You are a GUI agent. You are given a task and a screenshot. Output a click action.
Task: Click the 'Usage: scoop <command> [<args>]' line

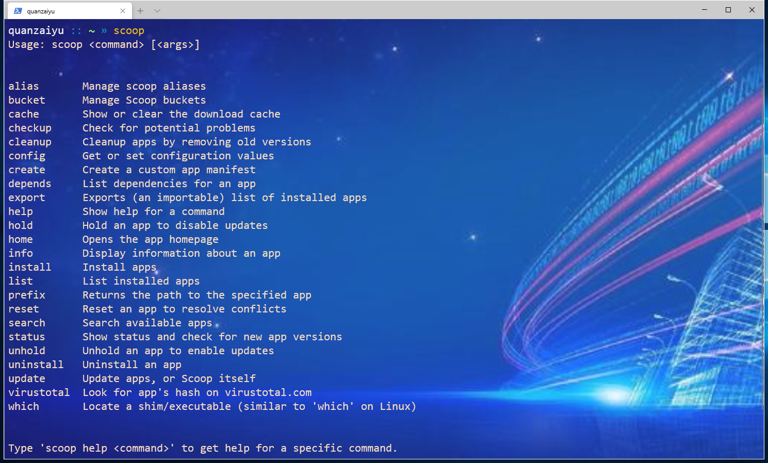click(x=104, y=44)
